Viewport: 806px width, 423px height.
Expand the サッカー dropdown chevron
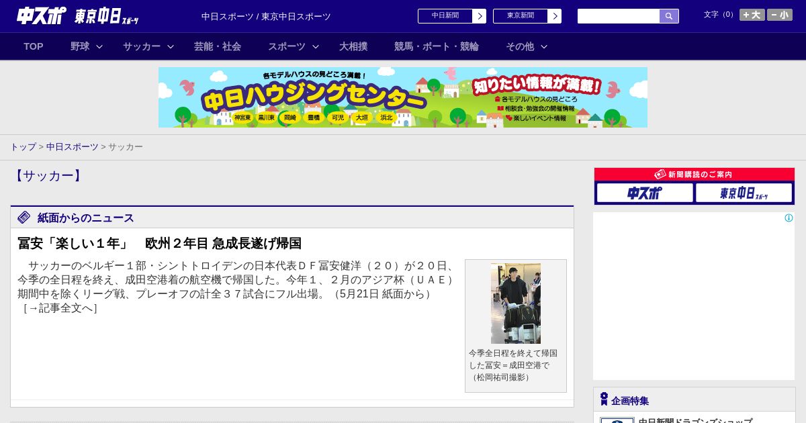(171, 46)
